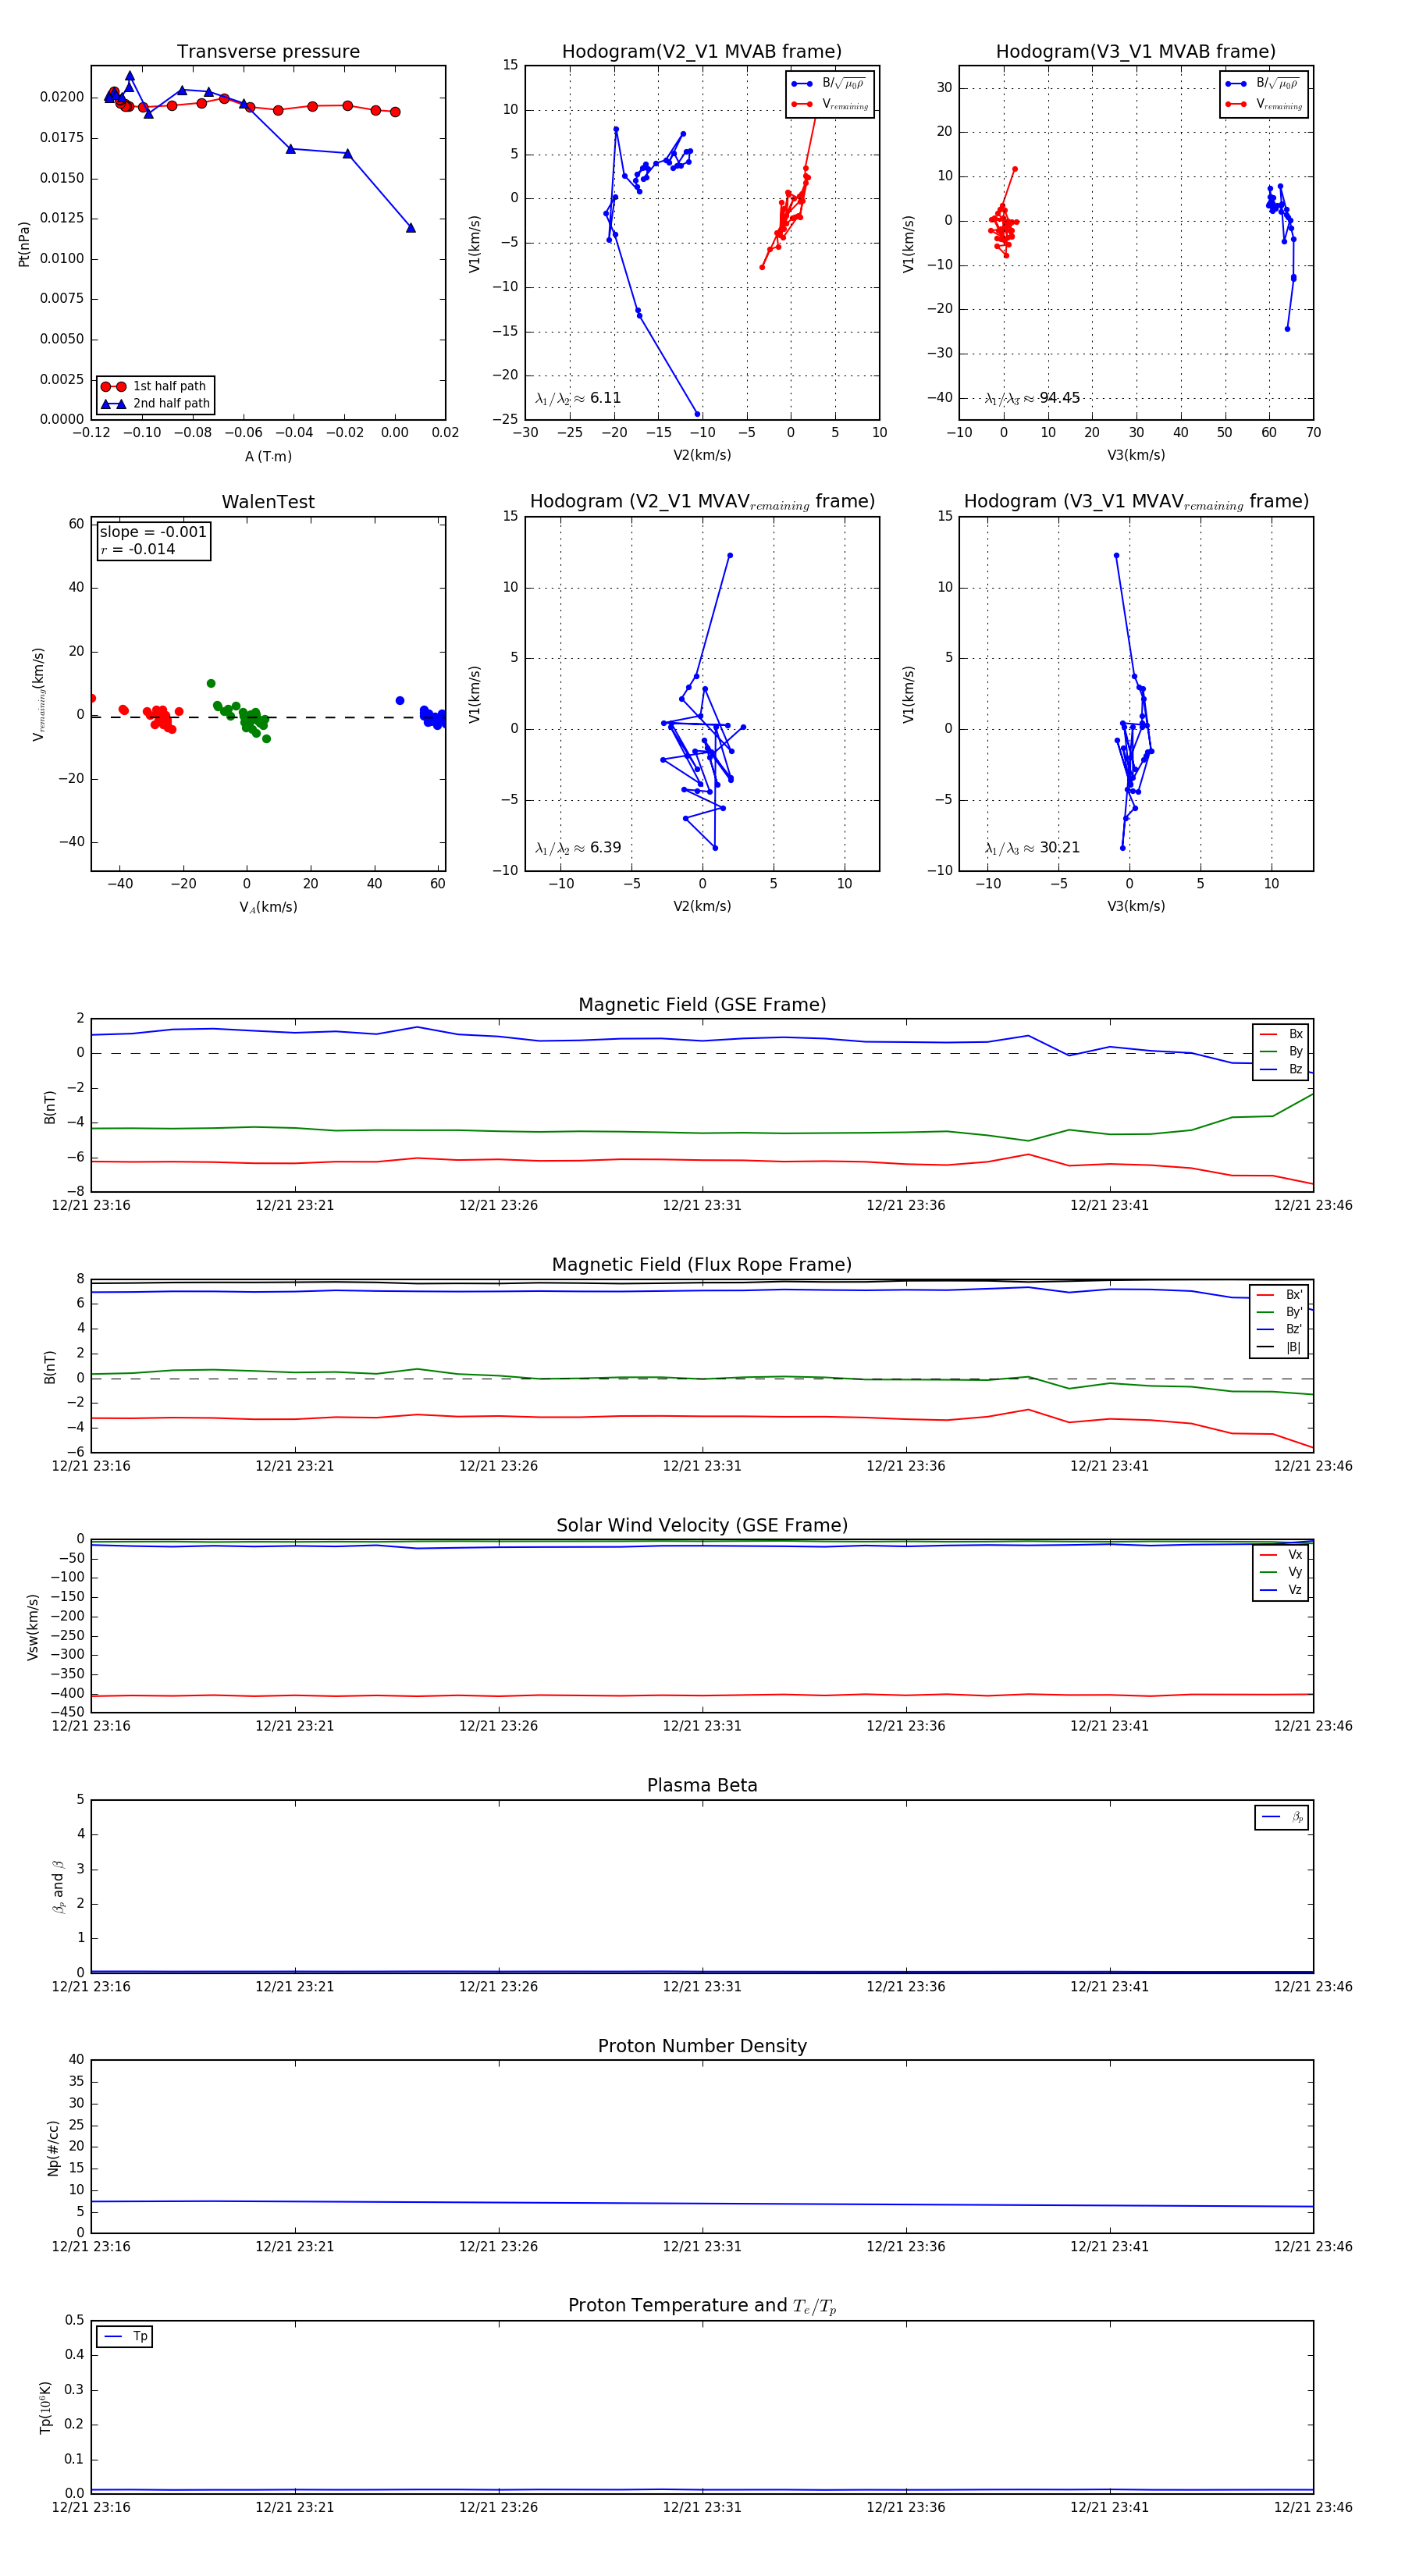Click the 'Bx' legend entry in GSE magnetic field
This screenshot has height=2576, width=1405.
[x=1281, y=1034]
